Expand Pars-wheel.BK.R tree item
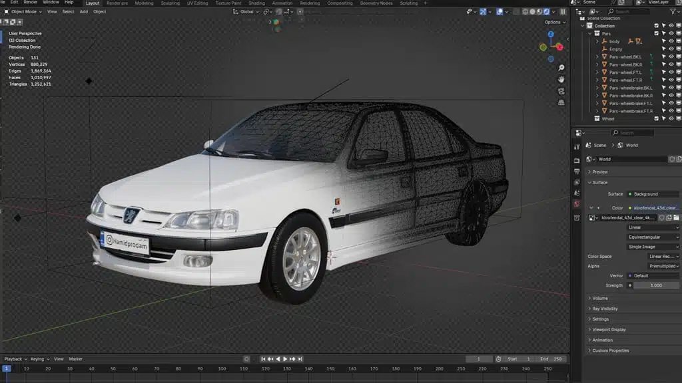Screen dimensions: 682x383 [597, 64]
